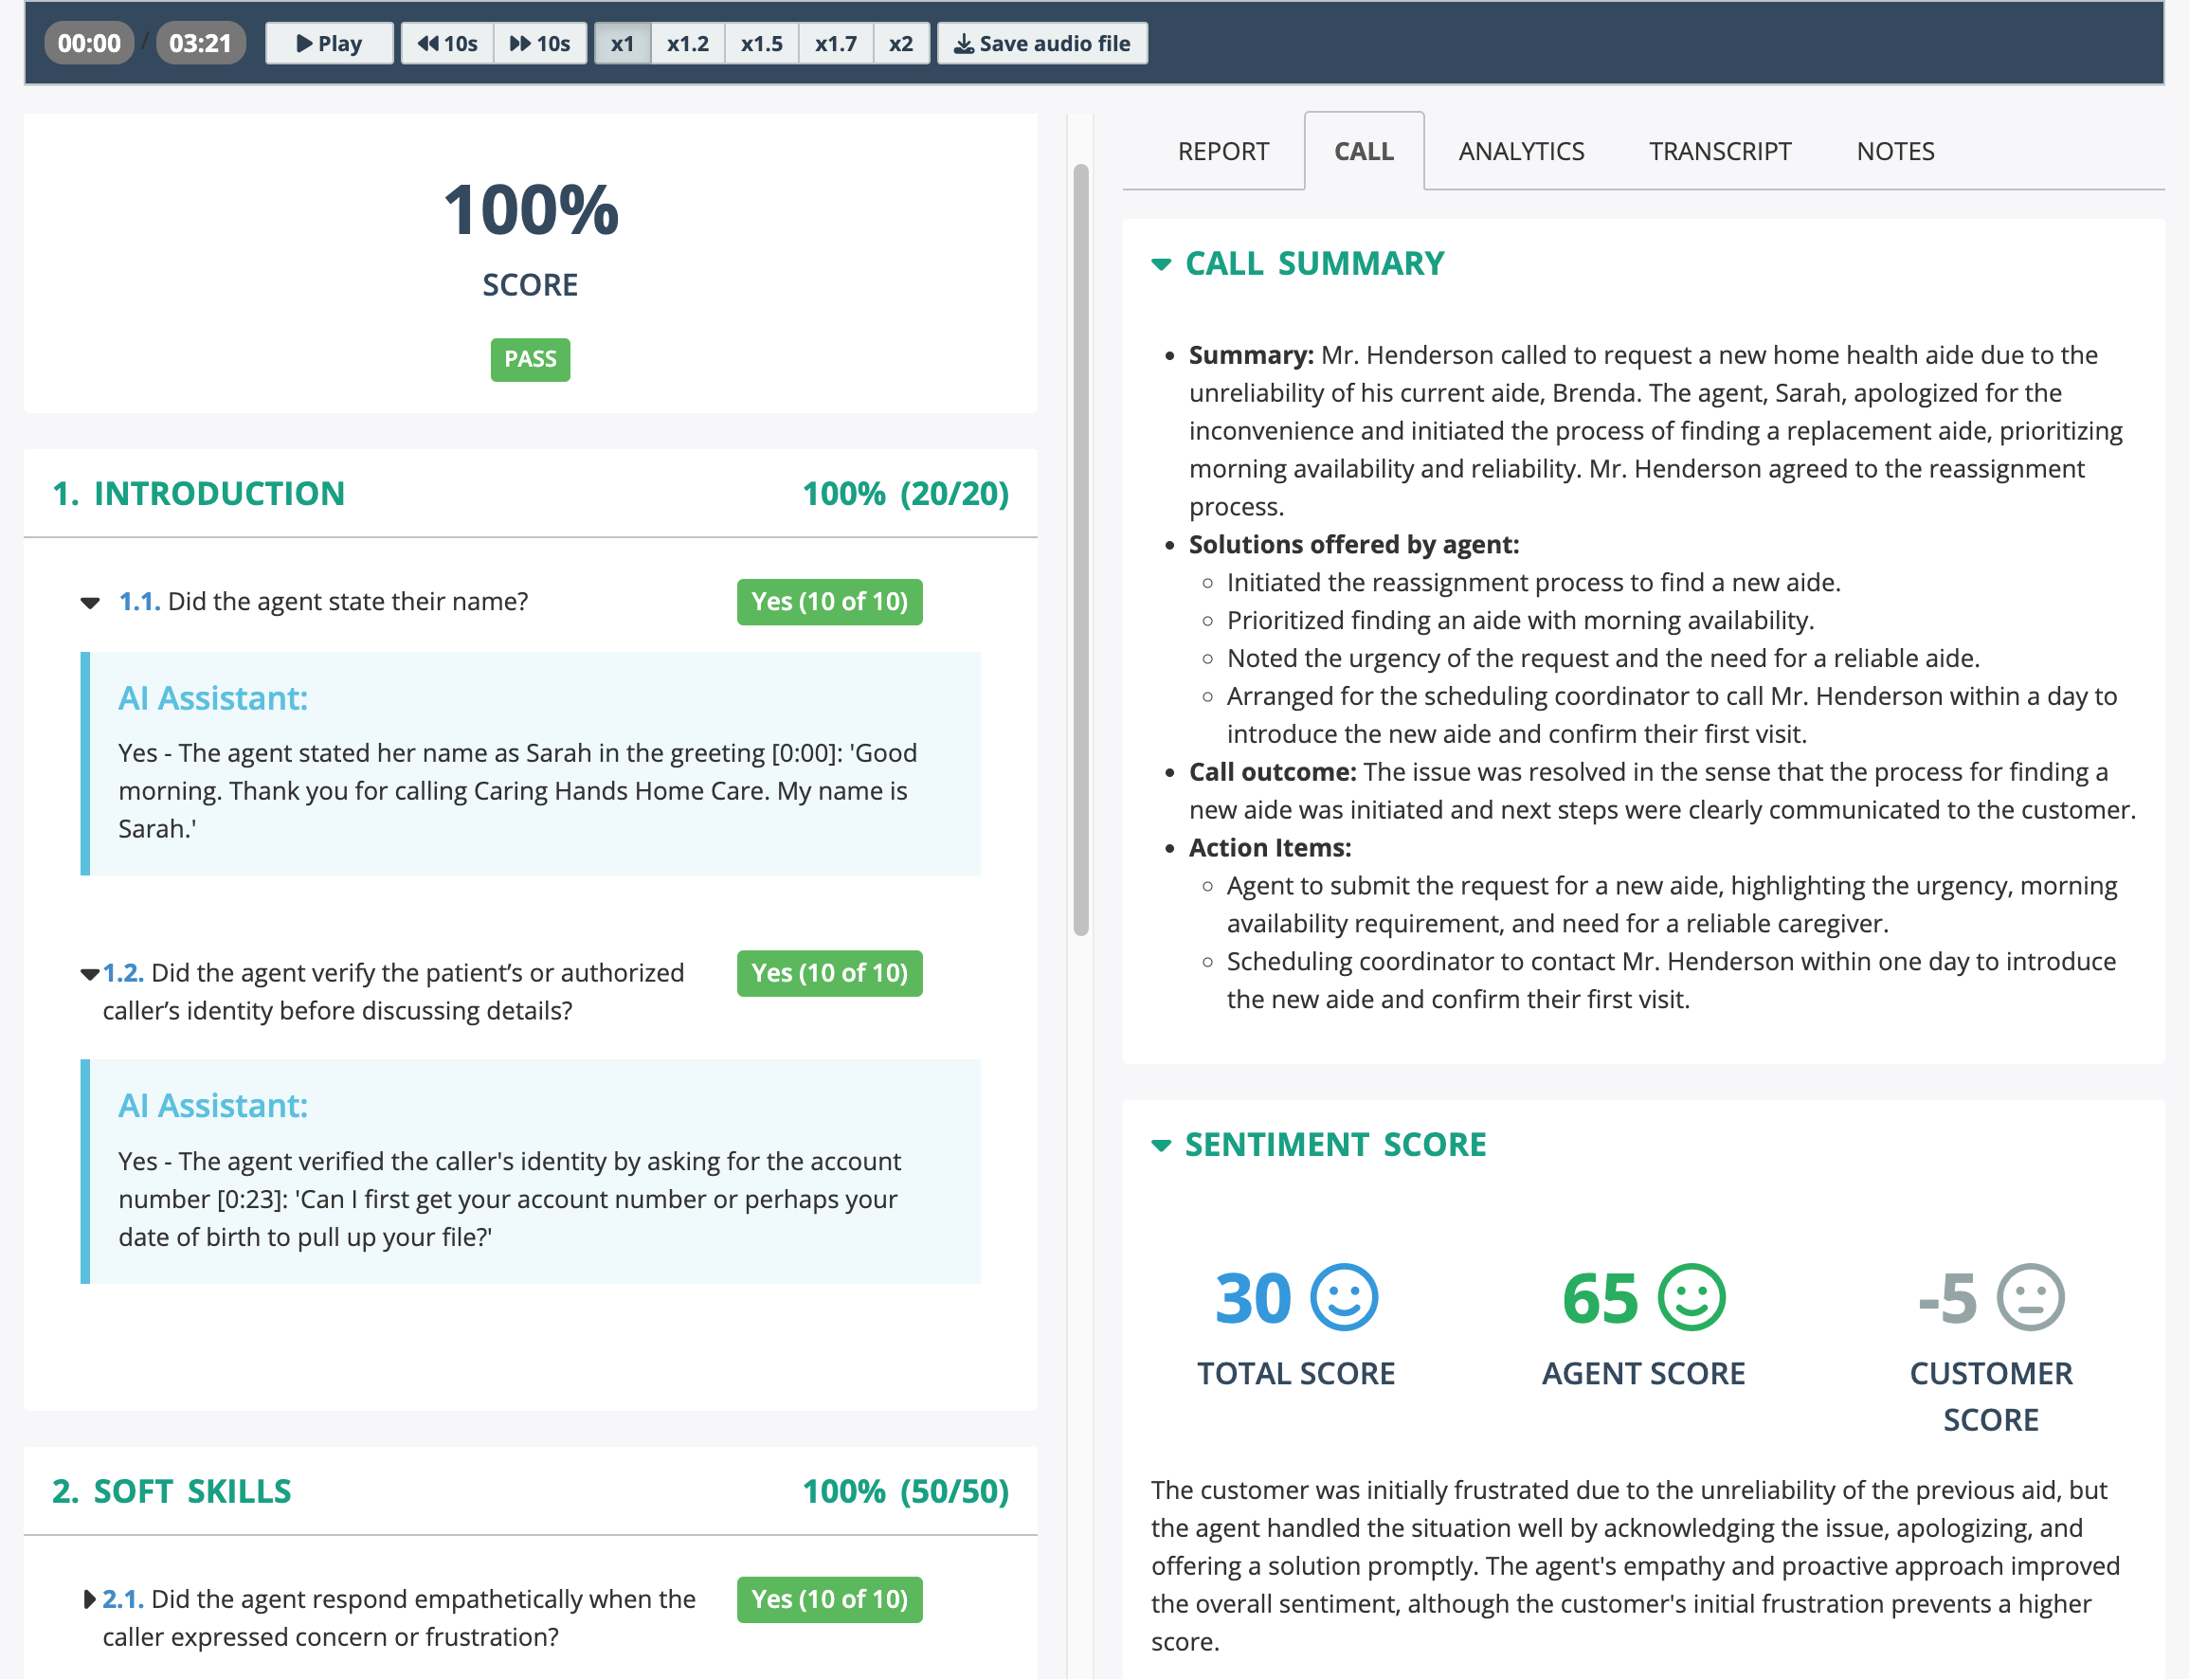Set playback speed to x1.5
The image size is (2189, 1679).
pos(761,43)
